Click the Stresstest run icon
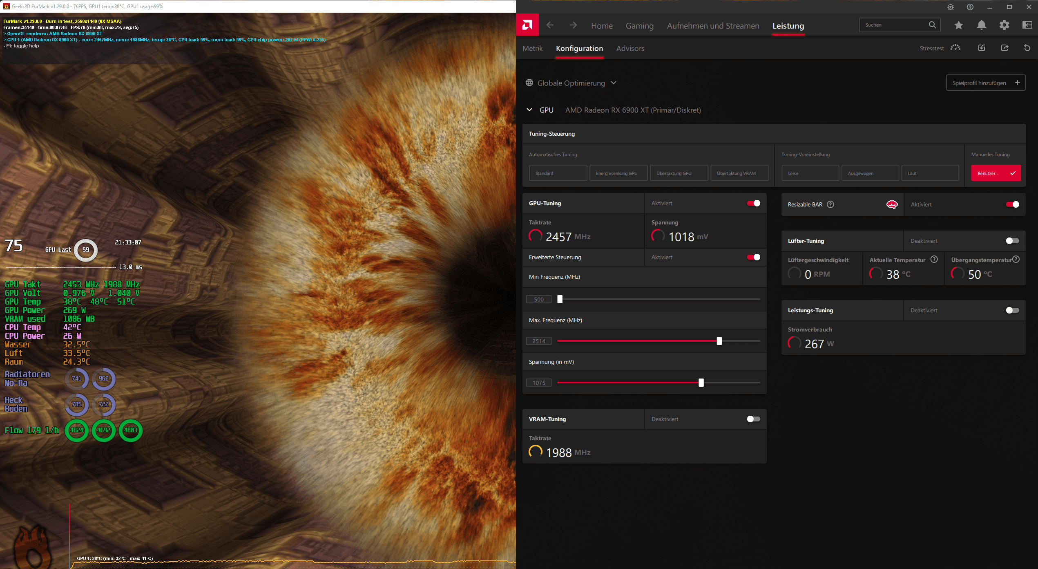This screenshot has width=1038, height=569. coord(955,48)
